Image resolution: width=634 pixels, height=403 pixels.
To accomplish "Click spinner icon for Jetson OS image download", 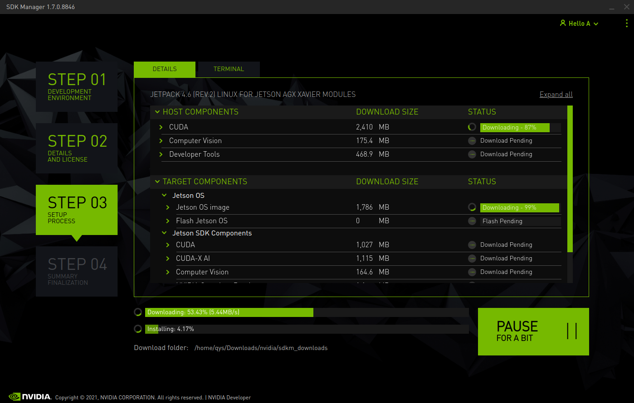I will tap(472, 207).
